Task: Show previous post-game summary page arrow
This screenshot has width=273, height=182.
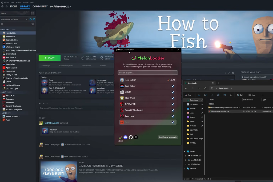Action: [225, 73]
